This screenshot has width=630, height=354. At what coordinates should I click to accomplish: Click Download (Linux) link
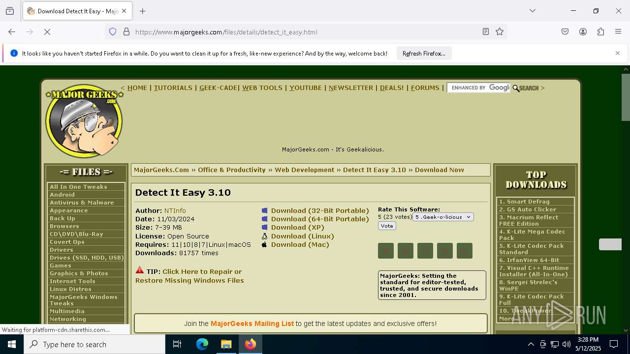pyautogui.click(x=303, y=236)
